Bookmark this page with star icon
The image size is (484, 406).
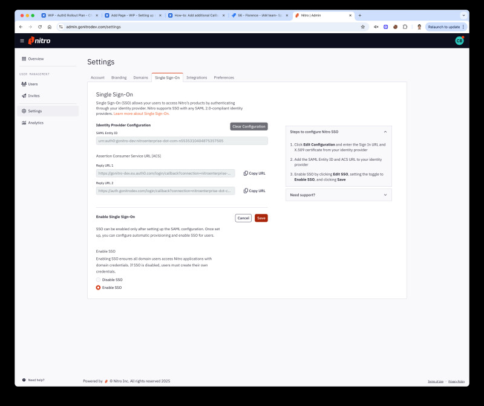tap(362, 27)
